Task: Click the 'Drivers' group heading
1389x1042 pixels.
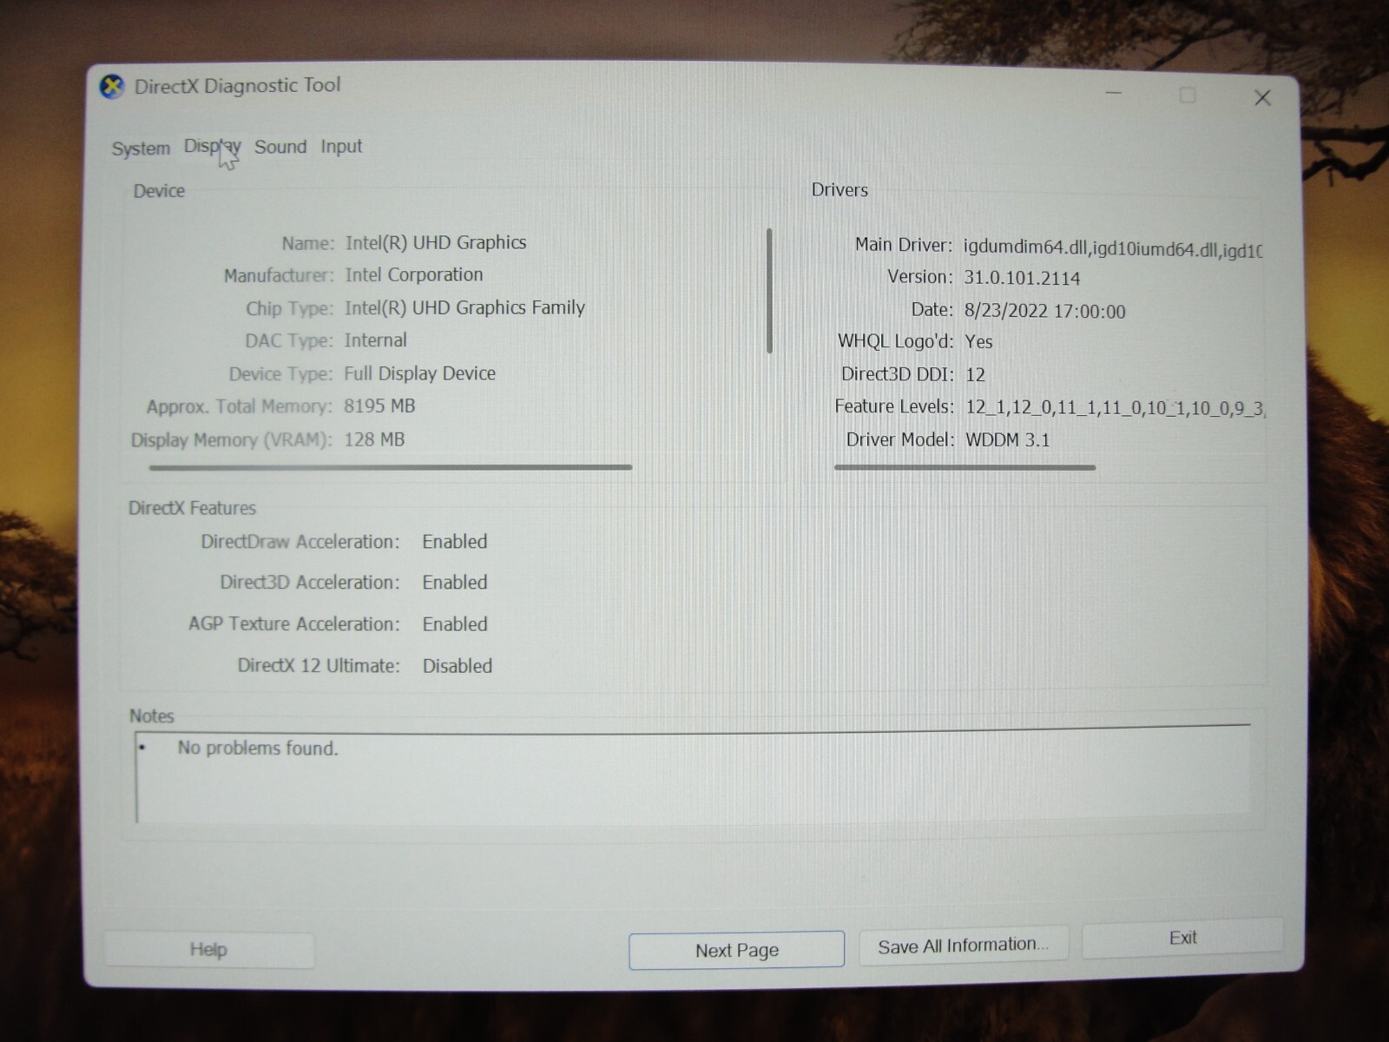Action: 839,190
